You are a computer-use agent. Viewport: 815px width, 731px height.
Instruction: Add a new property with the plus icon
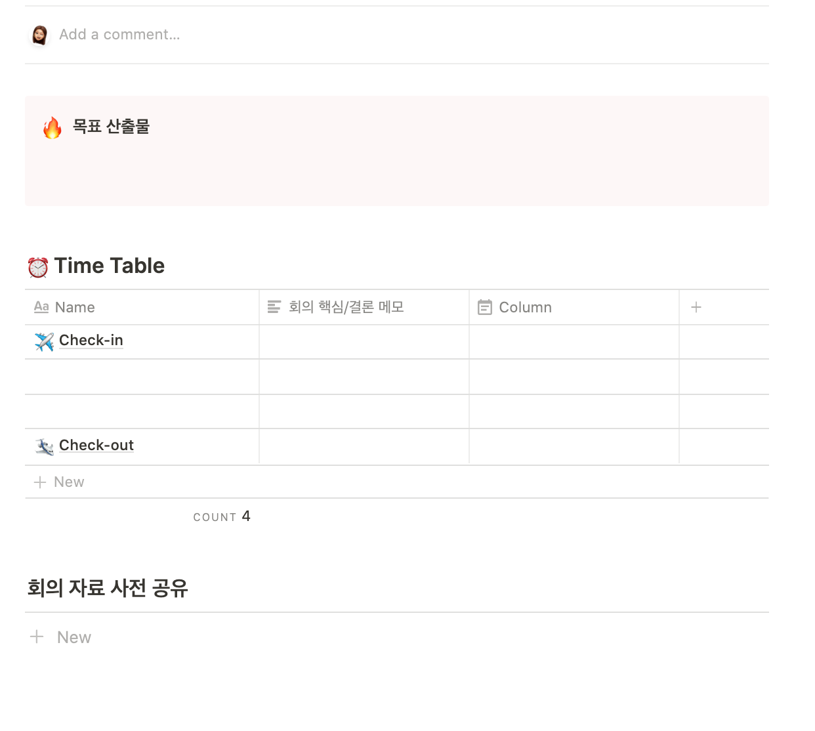[x=696, y=307]
